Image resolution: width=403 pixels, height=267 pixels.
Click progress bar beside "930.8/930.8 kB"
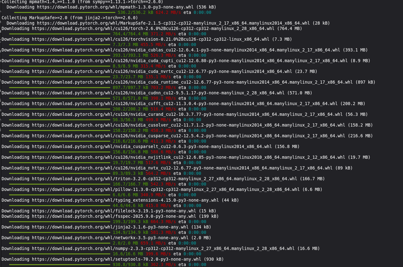click(x=60, y=264)
